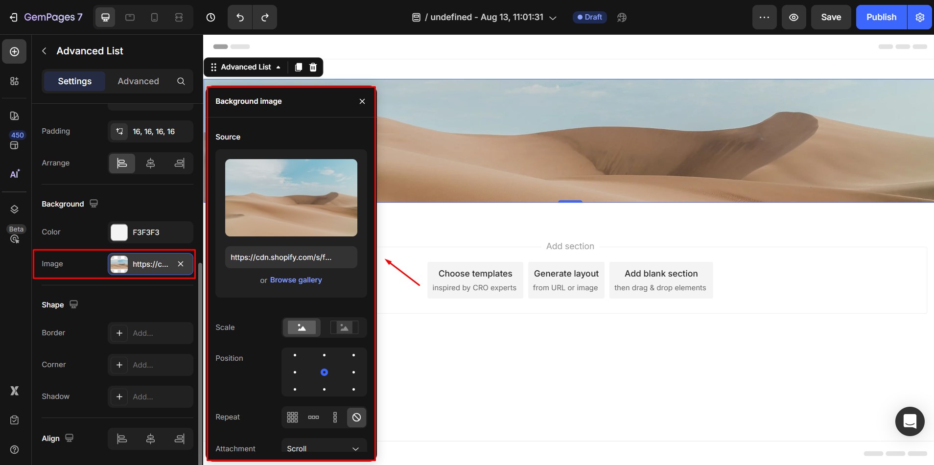The image size is (934, 465).
Task: Open the F3F3F3 background color swatch
Action: click(119, 232)
